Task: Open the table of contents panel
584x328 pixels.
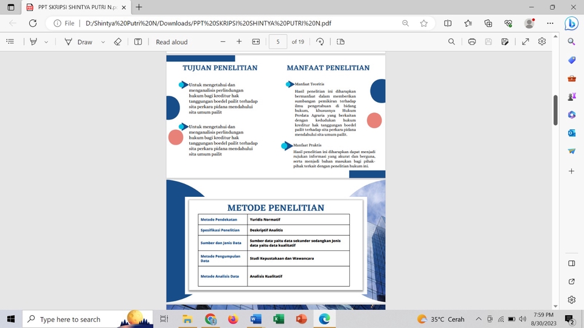Action: tap(10, 42)
